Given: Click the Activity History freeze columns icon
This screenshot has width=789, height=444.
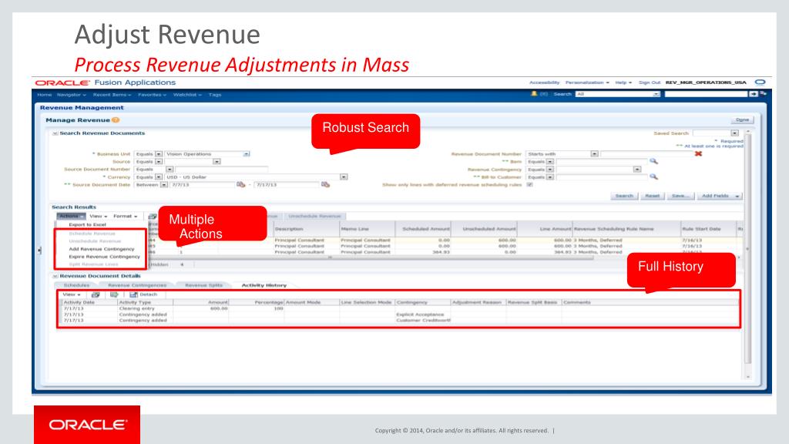Looking at the screenshot, I should 95,294.
